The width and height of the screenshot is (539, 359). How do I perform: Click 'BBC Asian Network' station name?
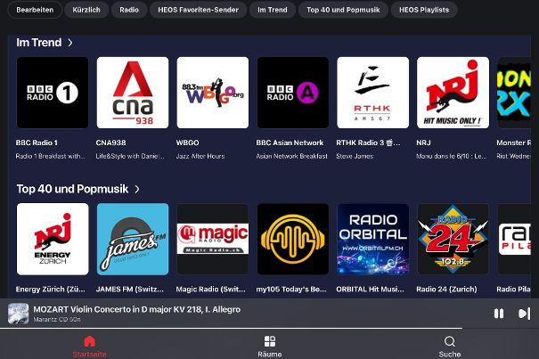290,143
